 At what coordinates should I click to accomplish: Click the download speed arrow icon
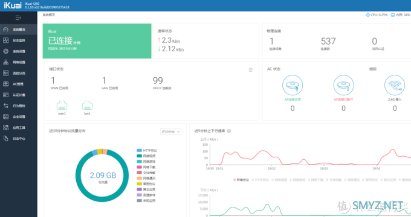coord(159,49)
